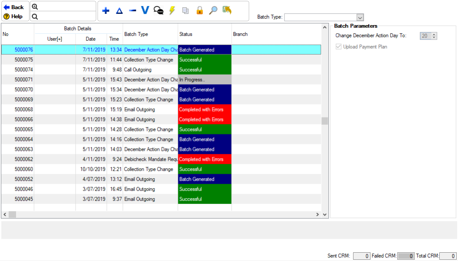The width and height of the screenshot is (458, 261).
Task: Click the magnifying glass search icon in toolbar
Action: pyautogui.click(x=213, y=11)
